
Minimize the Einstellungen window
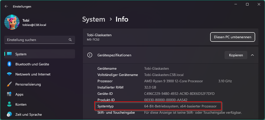coord(236,4)
